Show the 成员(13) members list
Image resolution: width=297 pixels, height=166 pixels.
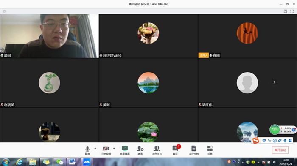pos(157,150)
